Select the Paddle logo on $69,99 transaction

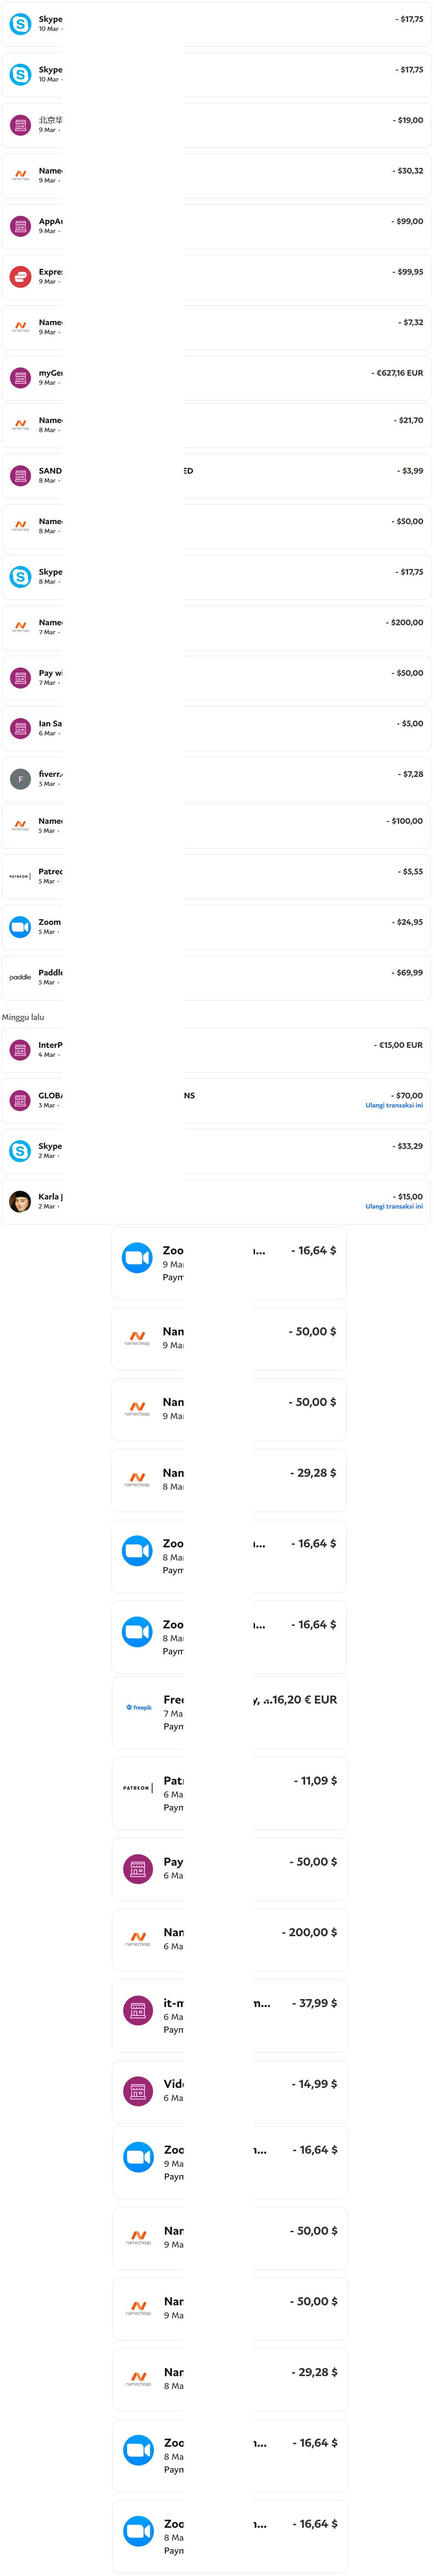tap(20, 977)
